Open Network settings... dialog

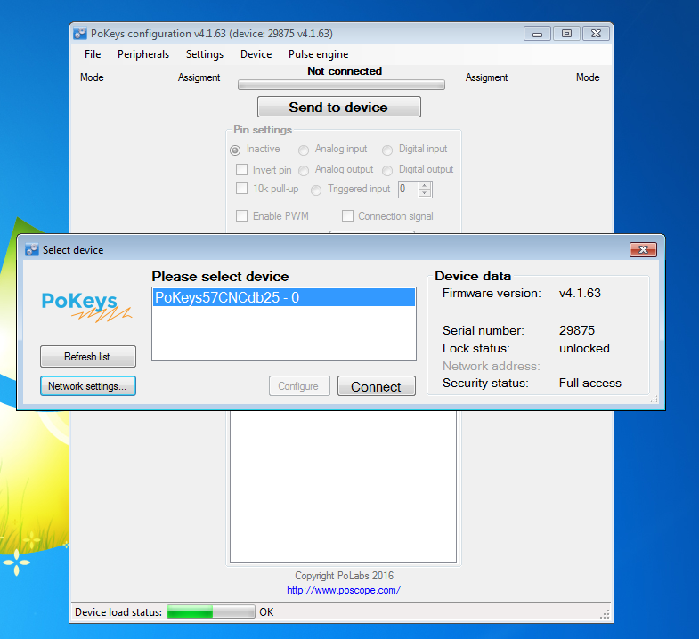88,386
